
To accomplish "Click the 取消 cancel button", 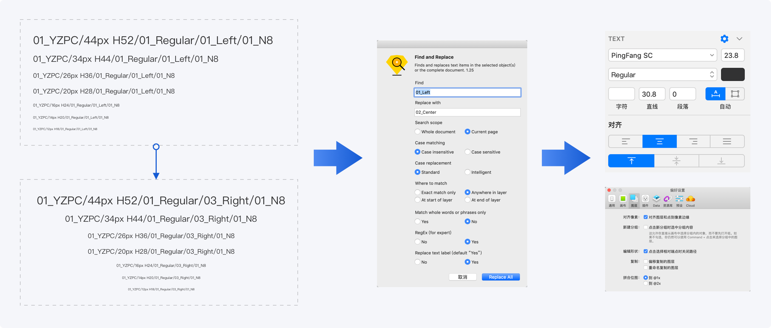I will coord(463,277).
